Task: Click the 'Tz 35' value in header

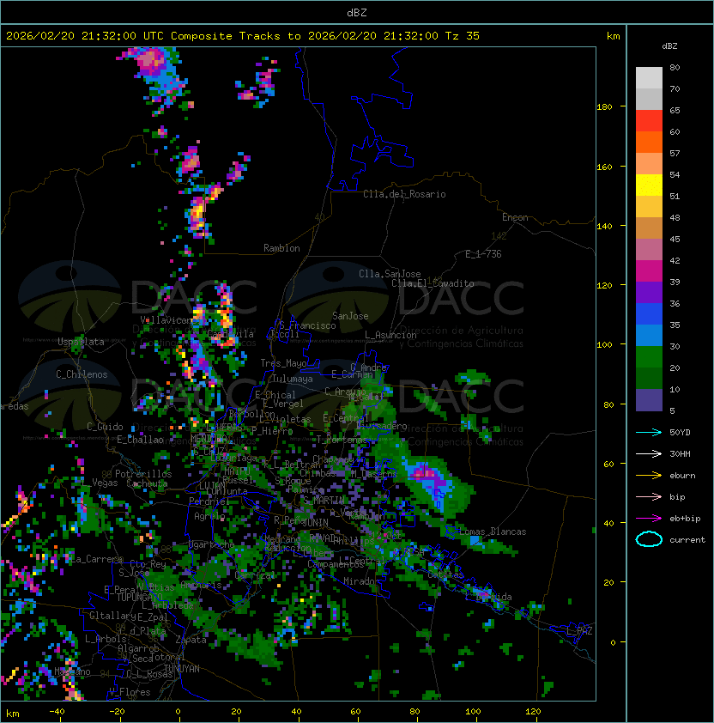Action: [x=463, y=36]
